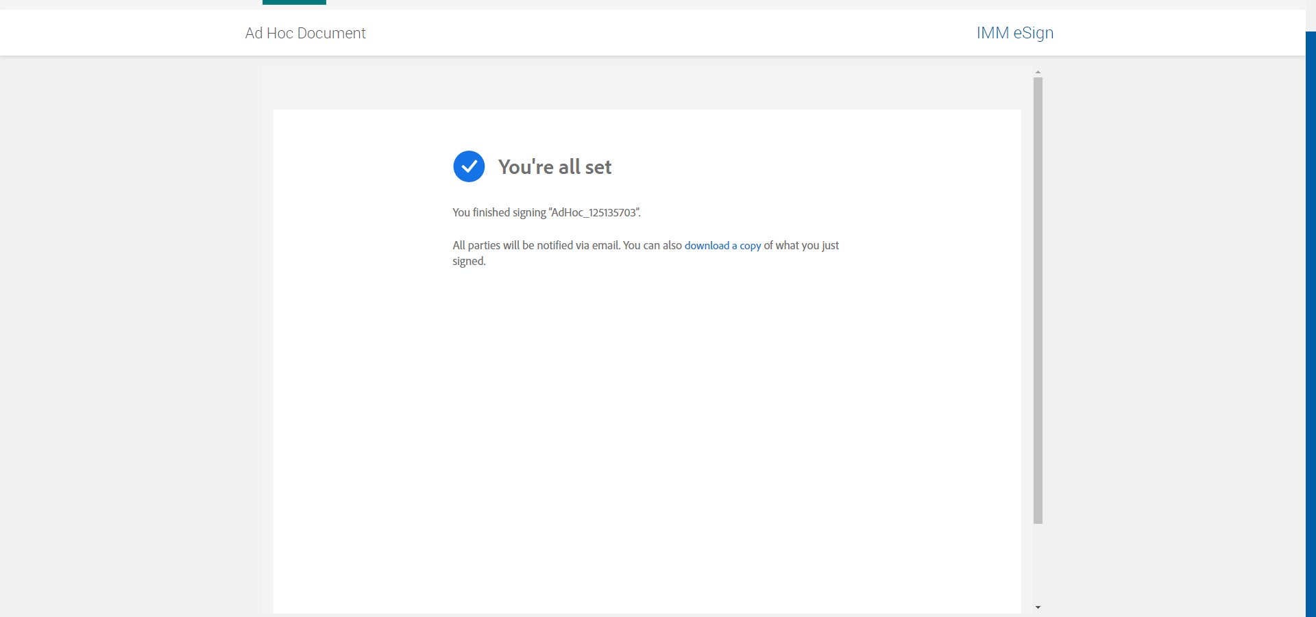1316x617 pixels.
Task: Click the scroll-down arrow of document pane
Action: 1038,607
